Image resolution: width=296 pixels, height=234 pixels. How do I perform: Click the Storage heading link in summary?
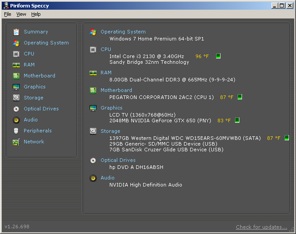110,131
